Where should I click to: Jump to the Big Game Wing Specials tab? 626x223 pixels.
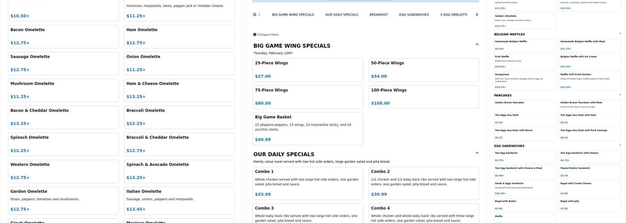[x=293, y=15]
